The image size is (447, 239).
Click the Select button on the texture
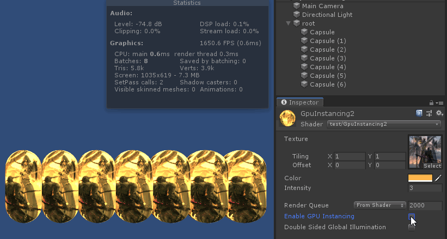tap(432, 166)
